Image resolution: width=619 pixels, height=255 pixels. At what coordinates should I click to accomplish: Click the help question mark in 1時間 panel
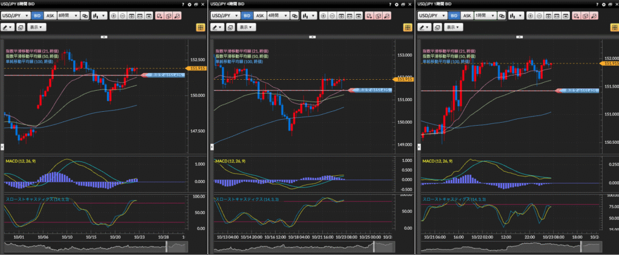pyautogui.click(x=596, y=4)
